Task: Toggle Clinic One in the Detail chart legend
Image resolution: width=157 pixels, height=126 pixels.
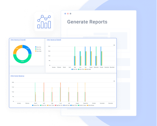Action: click(74, 69)
